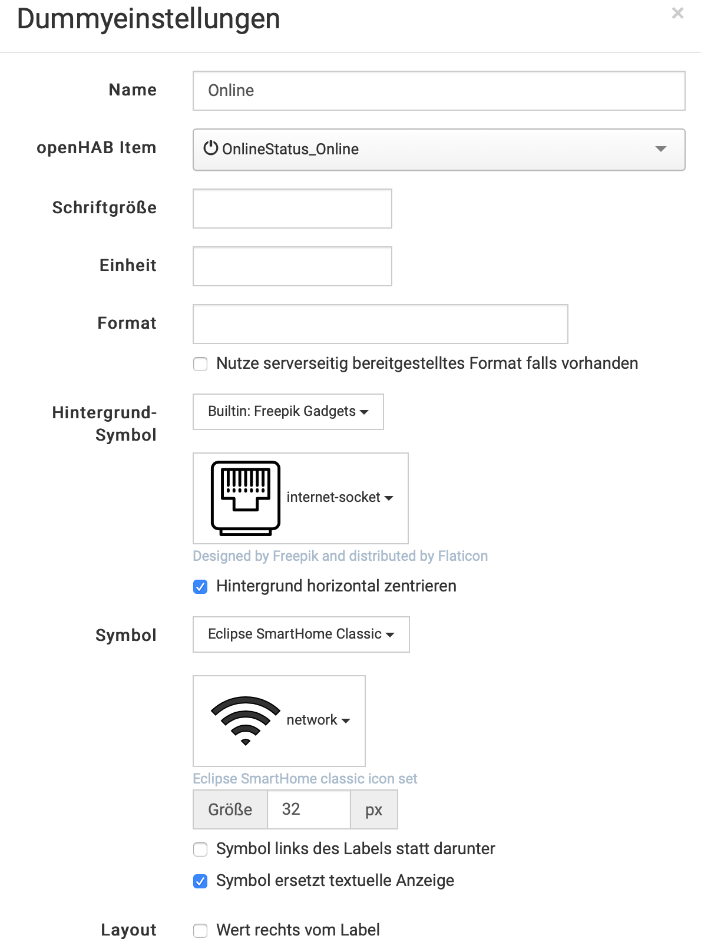The image size is (701, 952).
Task: Toggle Symbol links des Labels checkbox
Action: [x=201, y=849]
